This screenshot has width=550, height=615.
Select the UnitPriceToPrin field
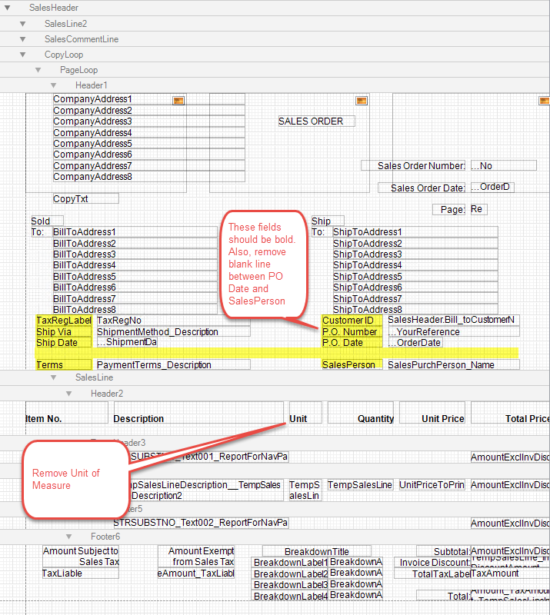pos(432,485)
